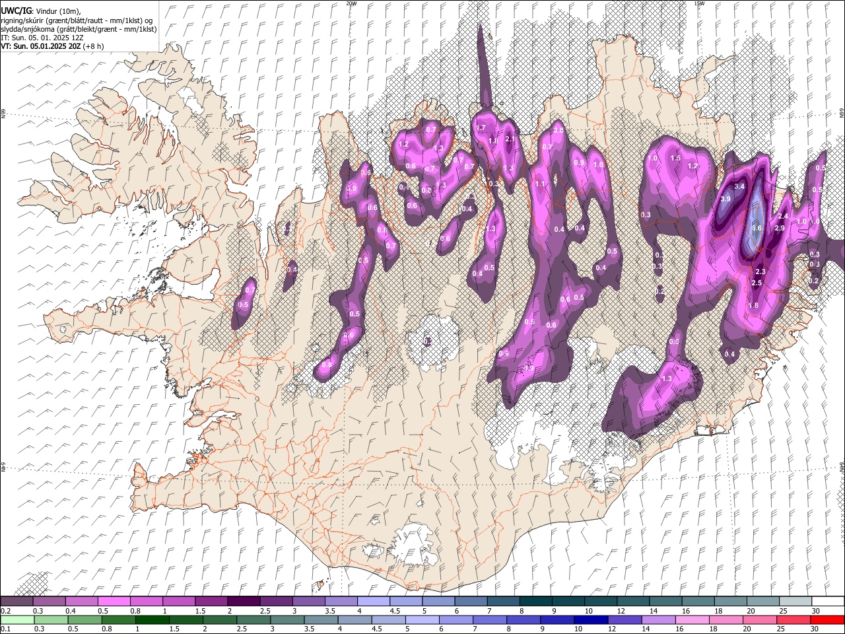Click the VT: Sun. 05.01.2025 20Z (+8 h) line

coord(51,46)
